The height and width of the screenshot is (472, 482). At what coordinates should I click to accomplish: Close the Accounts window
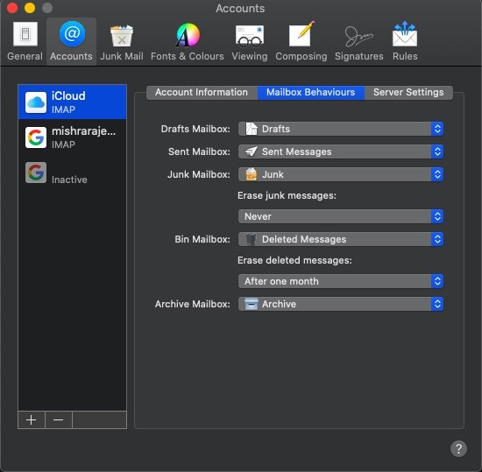[12, 8]
